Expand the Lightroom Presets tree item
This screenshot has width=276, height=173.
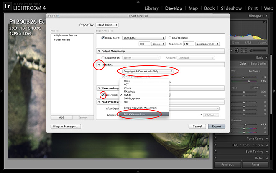point(54,36)
